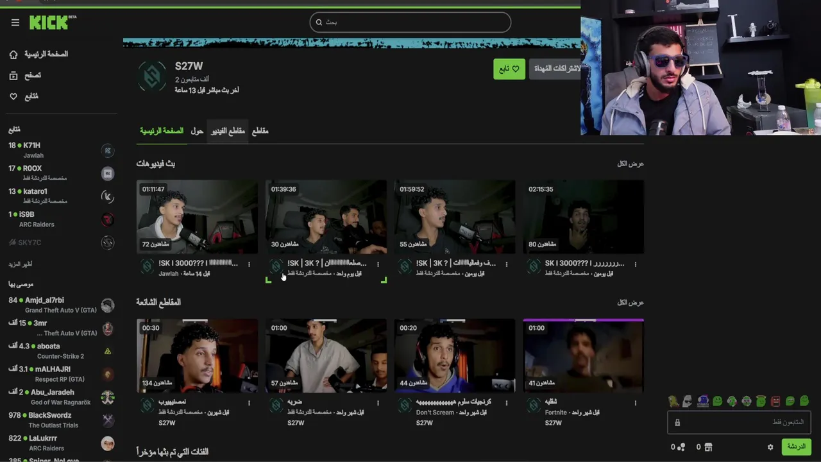This screenshot has height=462, width=821.
Task: Insert the sunglasses gray emote
Action: click(688, 402)
